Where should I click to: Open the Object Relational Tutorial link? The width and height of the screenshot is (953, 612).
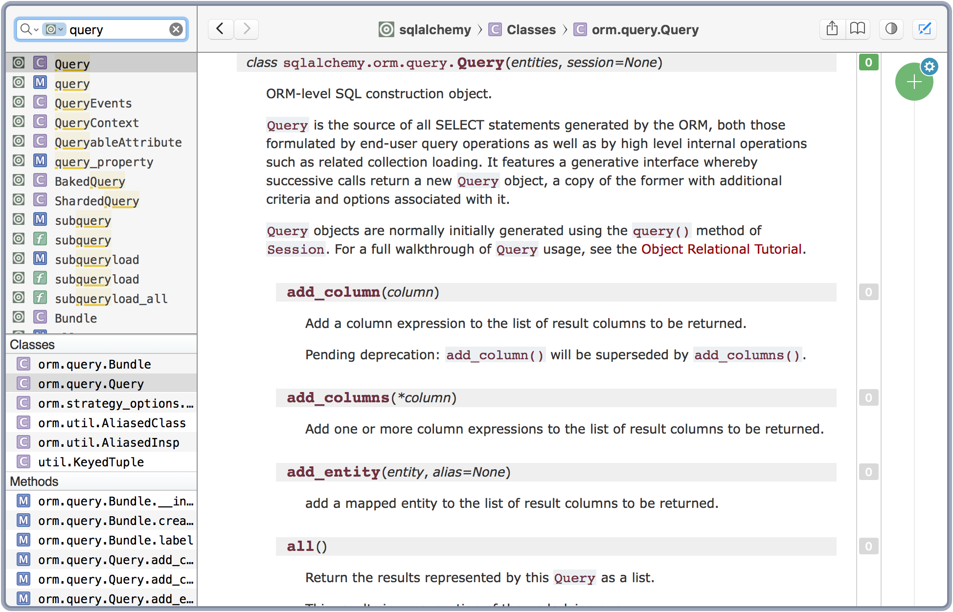(721, 249)
